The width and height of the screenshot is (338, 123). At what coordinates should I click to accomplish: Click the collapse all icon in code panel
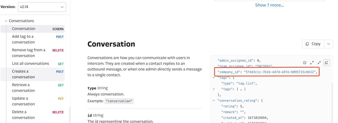coord(319,63)
